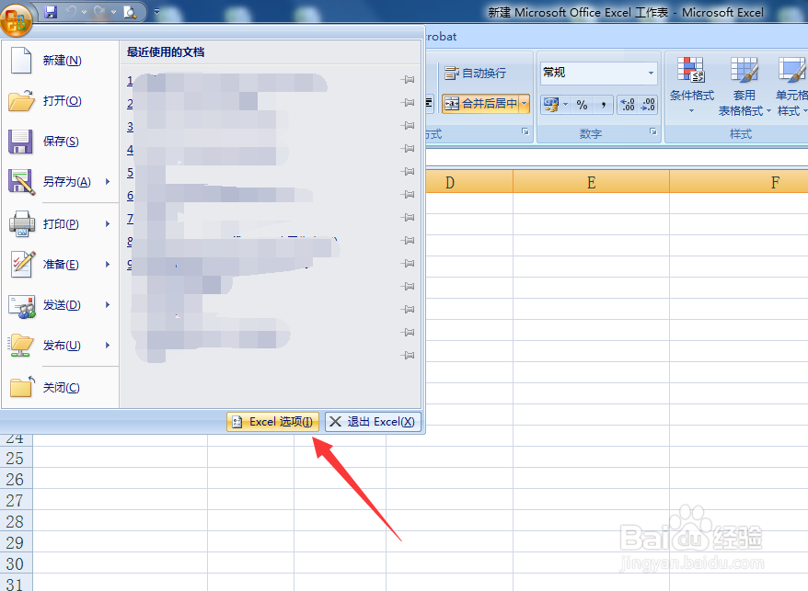
Task: Apply the comma style icon
Action: [603, 105]
